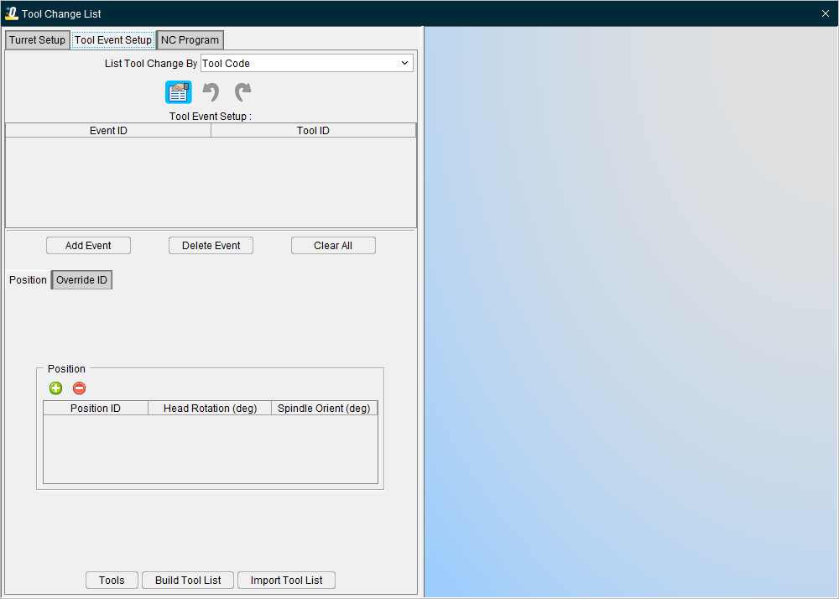Screen dimensions: 839x599
Task: Switch to the Position sub-tab
Action: pyautogui.click(x=28, y=279)
